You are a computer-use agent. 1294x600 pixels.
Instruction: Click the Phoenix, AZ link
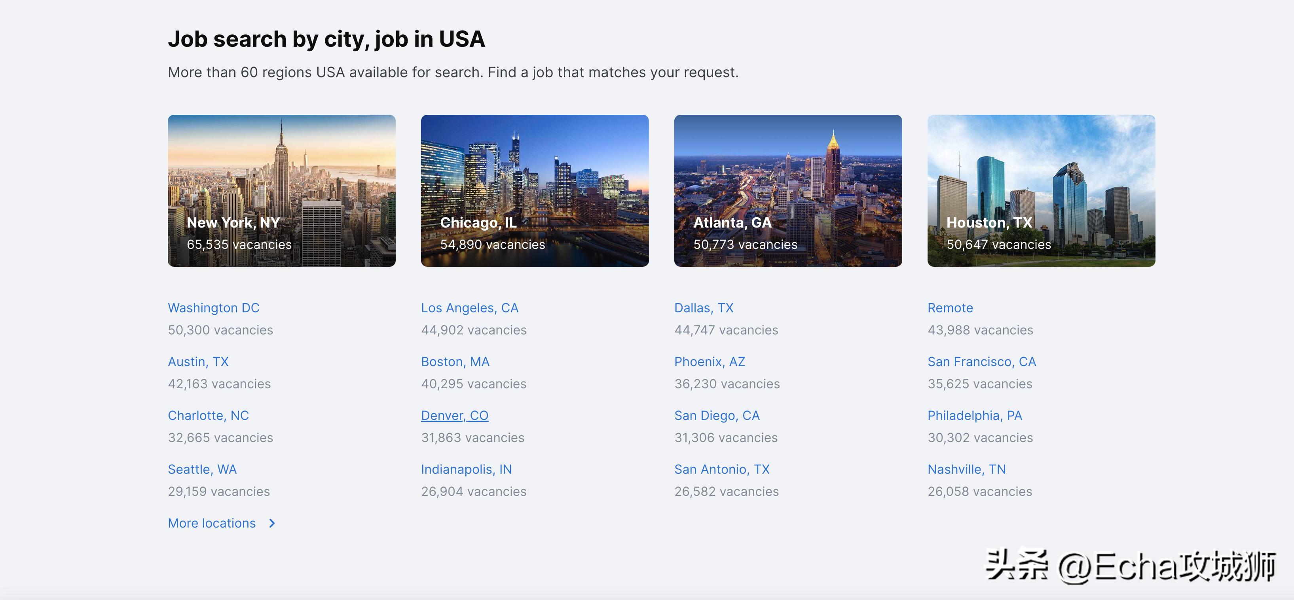[709, 361]
